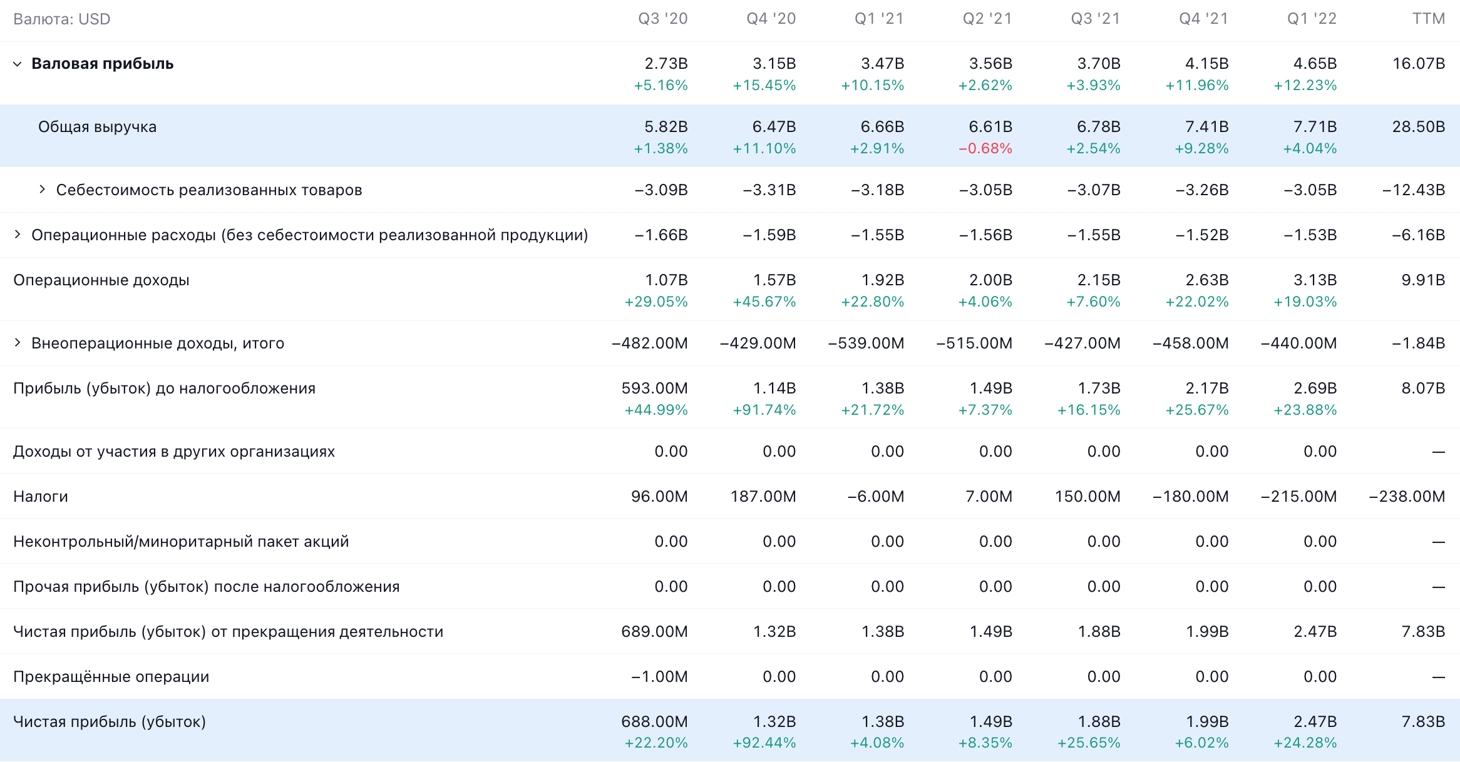Screen dimensions: 1460x762
Task: Click the Q1 '22 column header
Action: point(1312,19)
